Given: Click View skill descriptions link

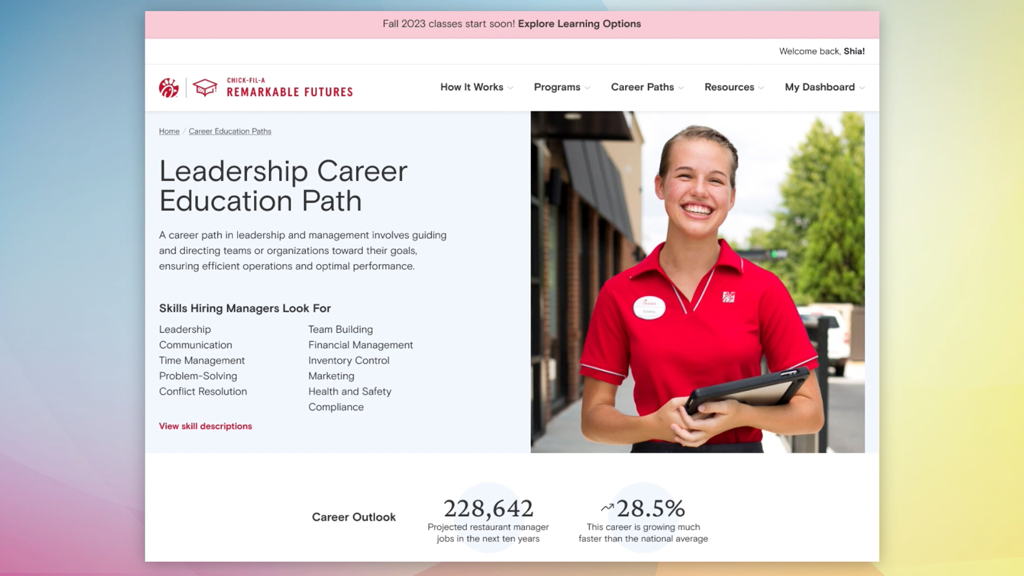Looking at the screenshot, I should (205, 426).
